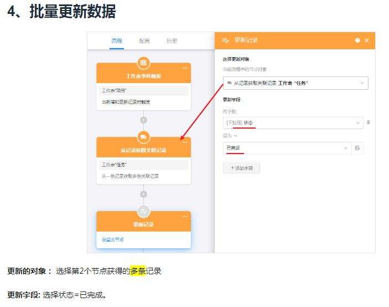Click the worksheet event trigger table icon
The width and height of the screenshot is (389, 307).
[143, 63]
